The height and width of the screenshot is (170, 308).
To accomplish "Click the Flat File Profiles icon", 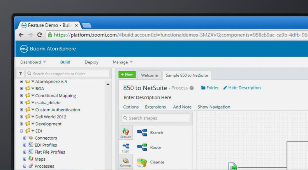I will [x=31, y=152].
